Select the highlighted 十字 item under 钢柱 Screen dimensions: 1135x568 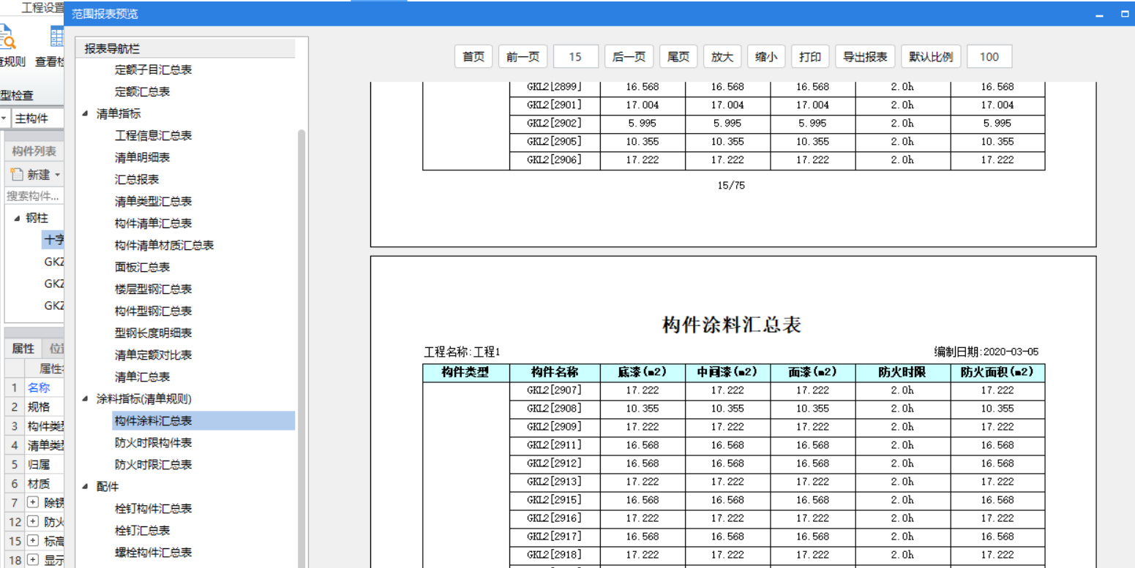tap(53, 240)
